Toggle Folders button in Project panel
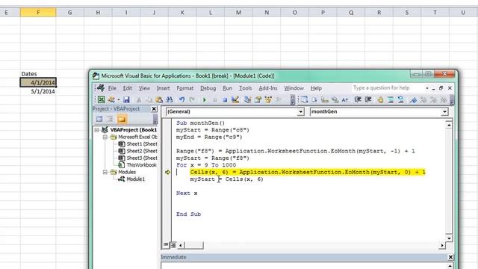Viewport: 478px width, 269px height. [121, 119]
